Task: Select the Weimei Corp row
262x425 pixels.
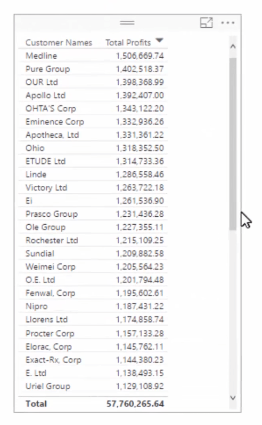Action: point(93,267)
